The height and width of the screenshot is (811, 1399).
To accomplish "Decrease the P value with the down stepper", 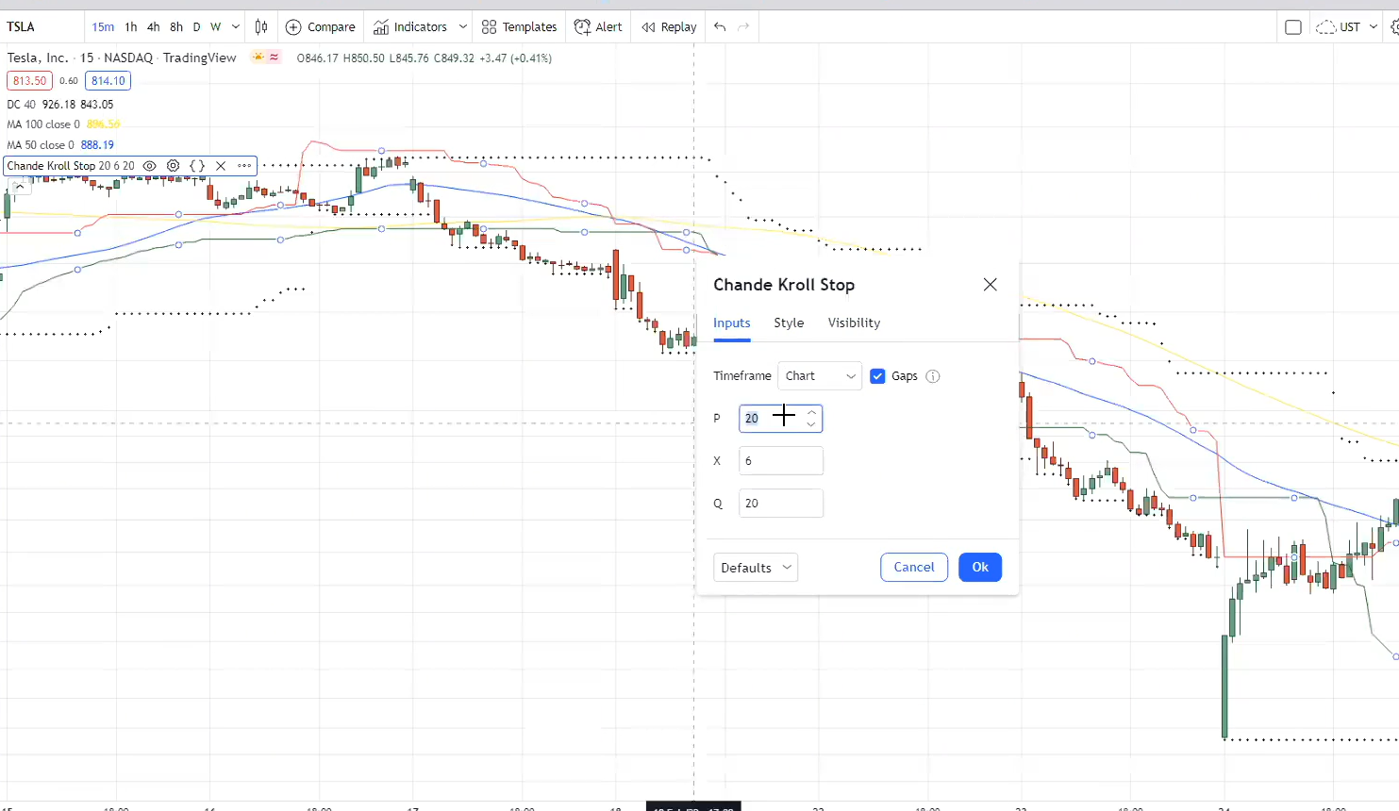I will pyautogui.click(x=811, y=424).
